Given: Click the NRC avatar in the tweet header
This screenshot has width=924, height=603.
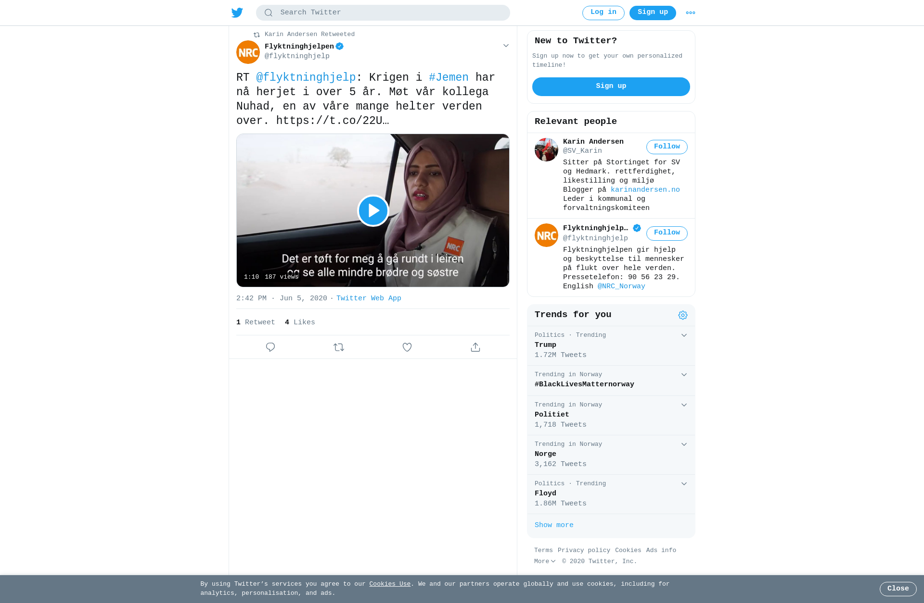Looking at the screenshot, I should pos(248,52).
